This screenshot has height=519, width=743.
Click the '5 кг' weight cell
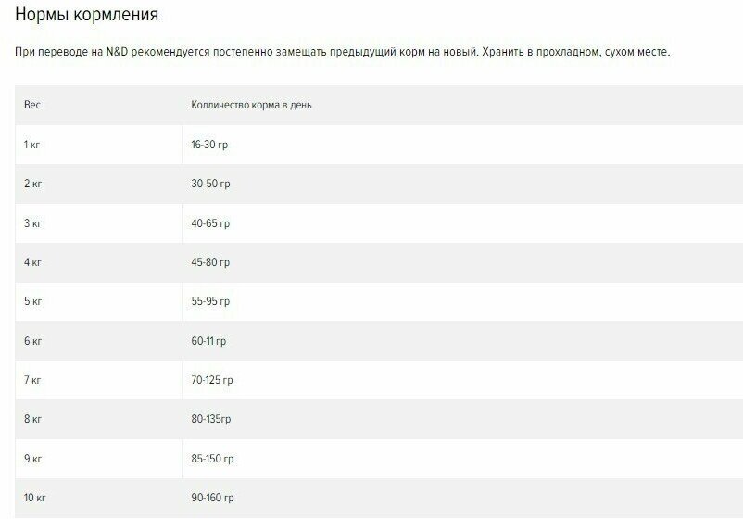pyautogui.click(x=98, y=301)
